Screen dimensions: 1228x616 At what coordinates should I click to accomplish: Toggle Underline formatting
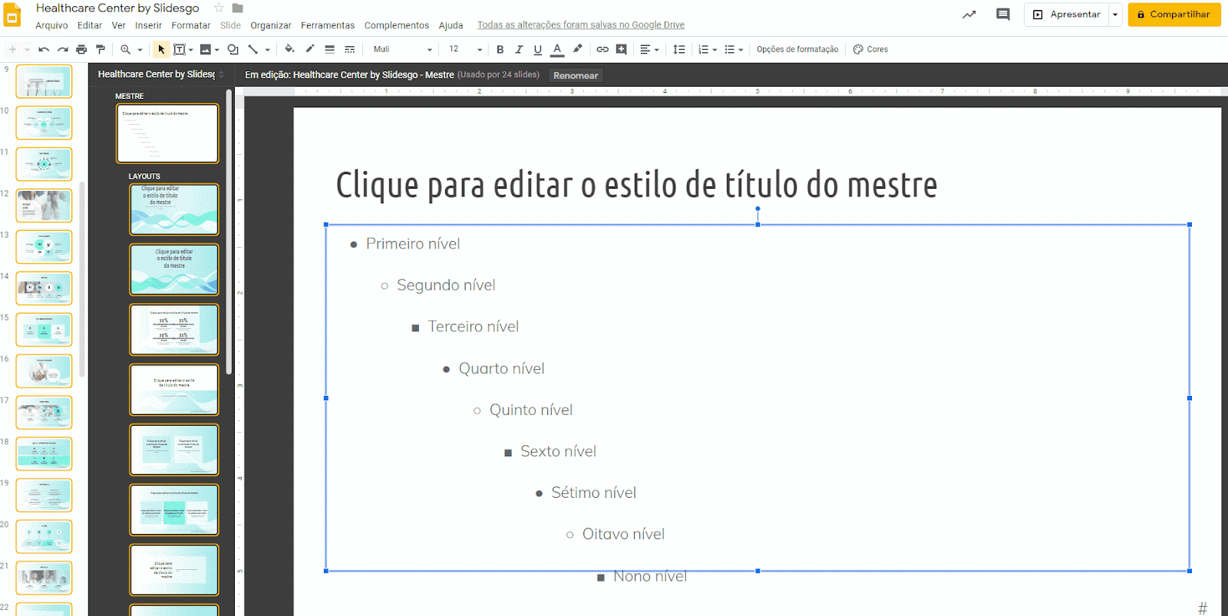point(537,49)
